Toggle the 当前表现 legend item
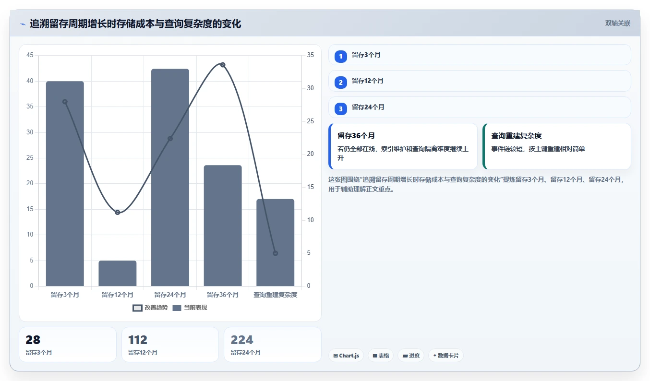This screenshot has width=650, height=381. point(190,308)
